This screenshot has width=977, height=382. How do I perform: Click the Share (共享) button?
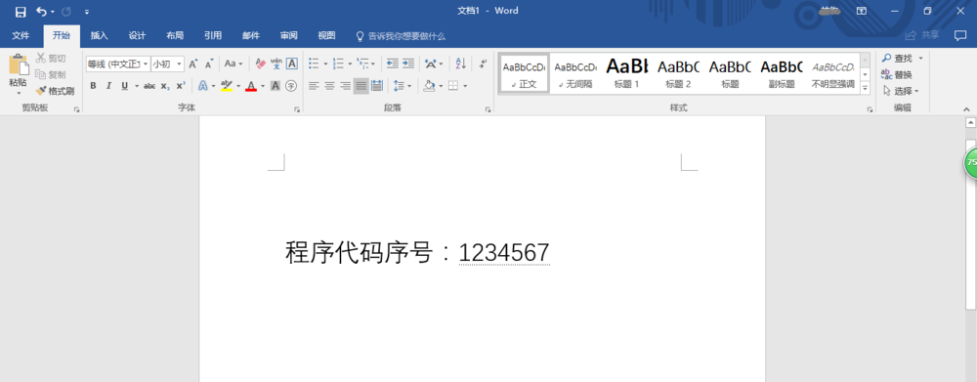click(922, 35)
